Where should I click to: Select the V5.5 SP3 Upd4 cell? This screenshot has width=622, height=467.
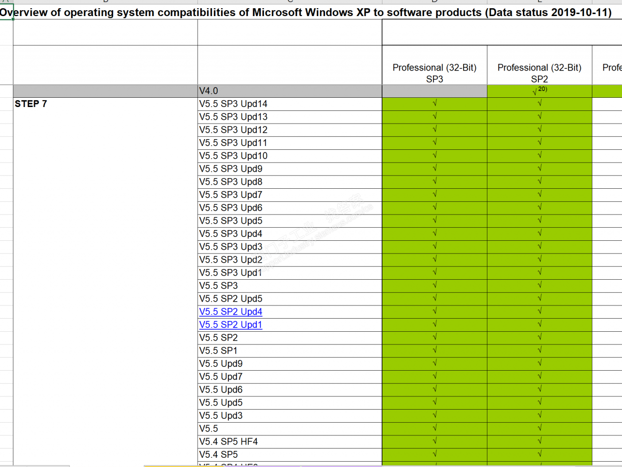tap(290, 234)
